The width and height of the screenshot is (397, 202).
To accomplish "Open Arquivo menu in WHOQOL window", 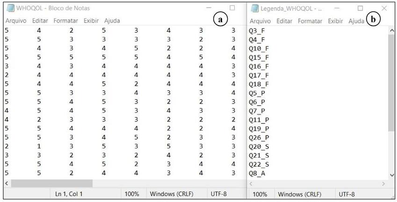I will pos(17,21).
